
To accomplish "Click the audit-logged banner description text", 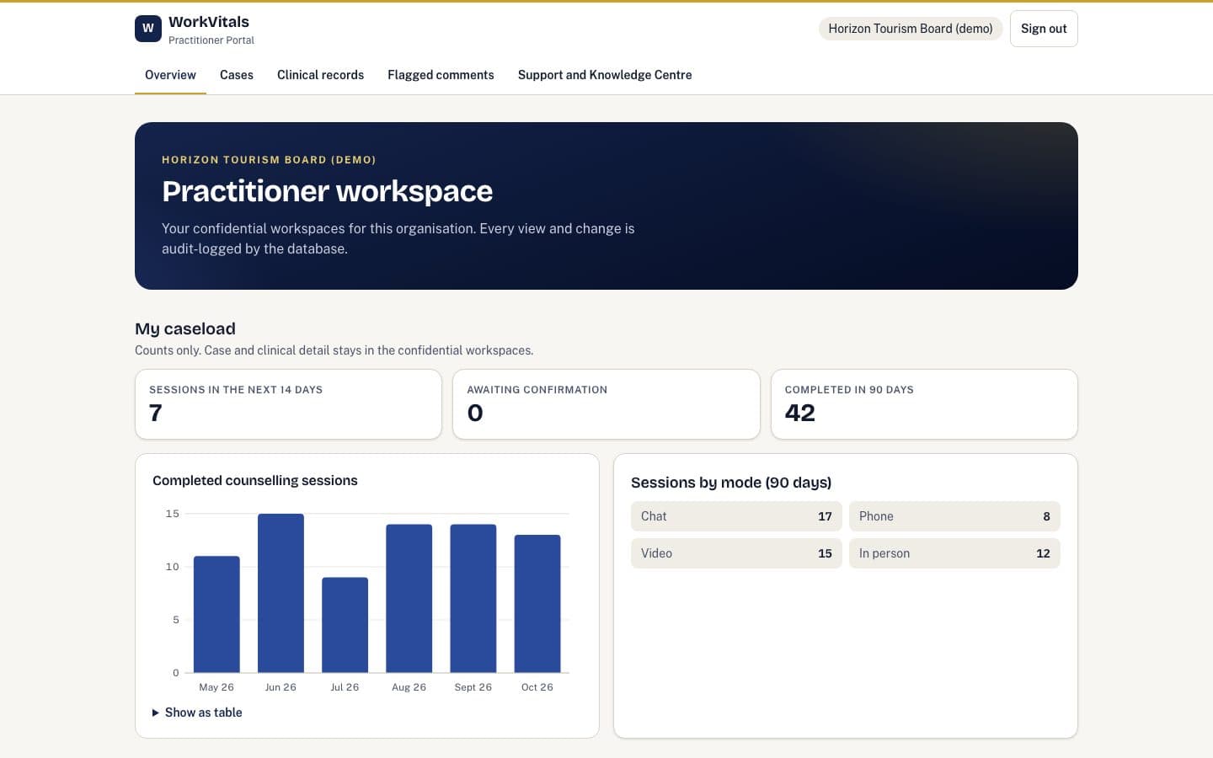I will 398,238.
